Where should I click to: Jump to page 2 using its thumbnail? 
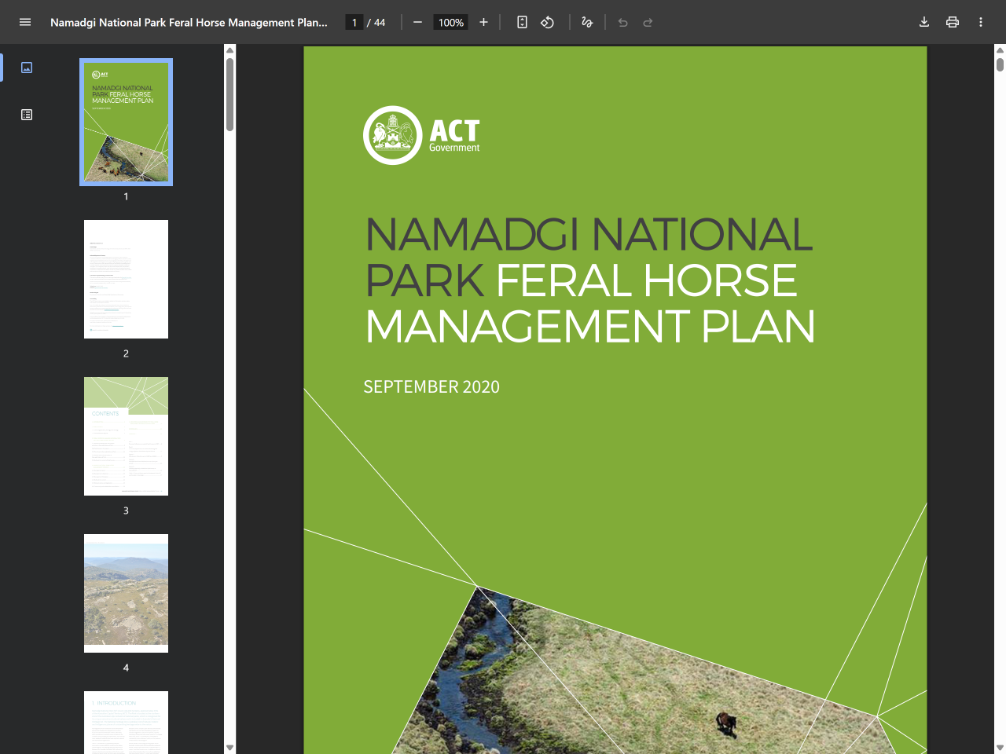(126, 279)
